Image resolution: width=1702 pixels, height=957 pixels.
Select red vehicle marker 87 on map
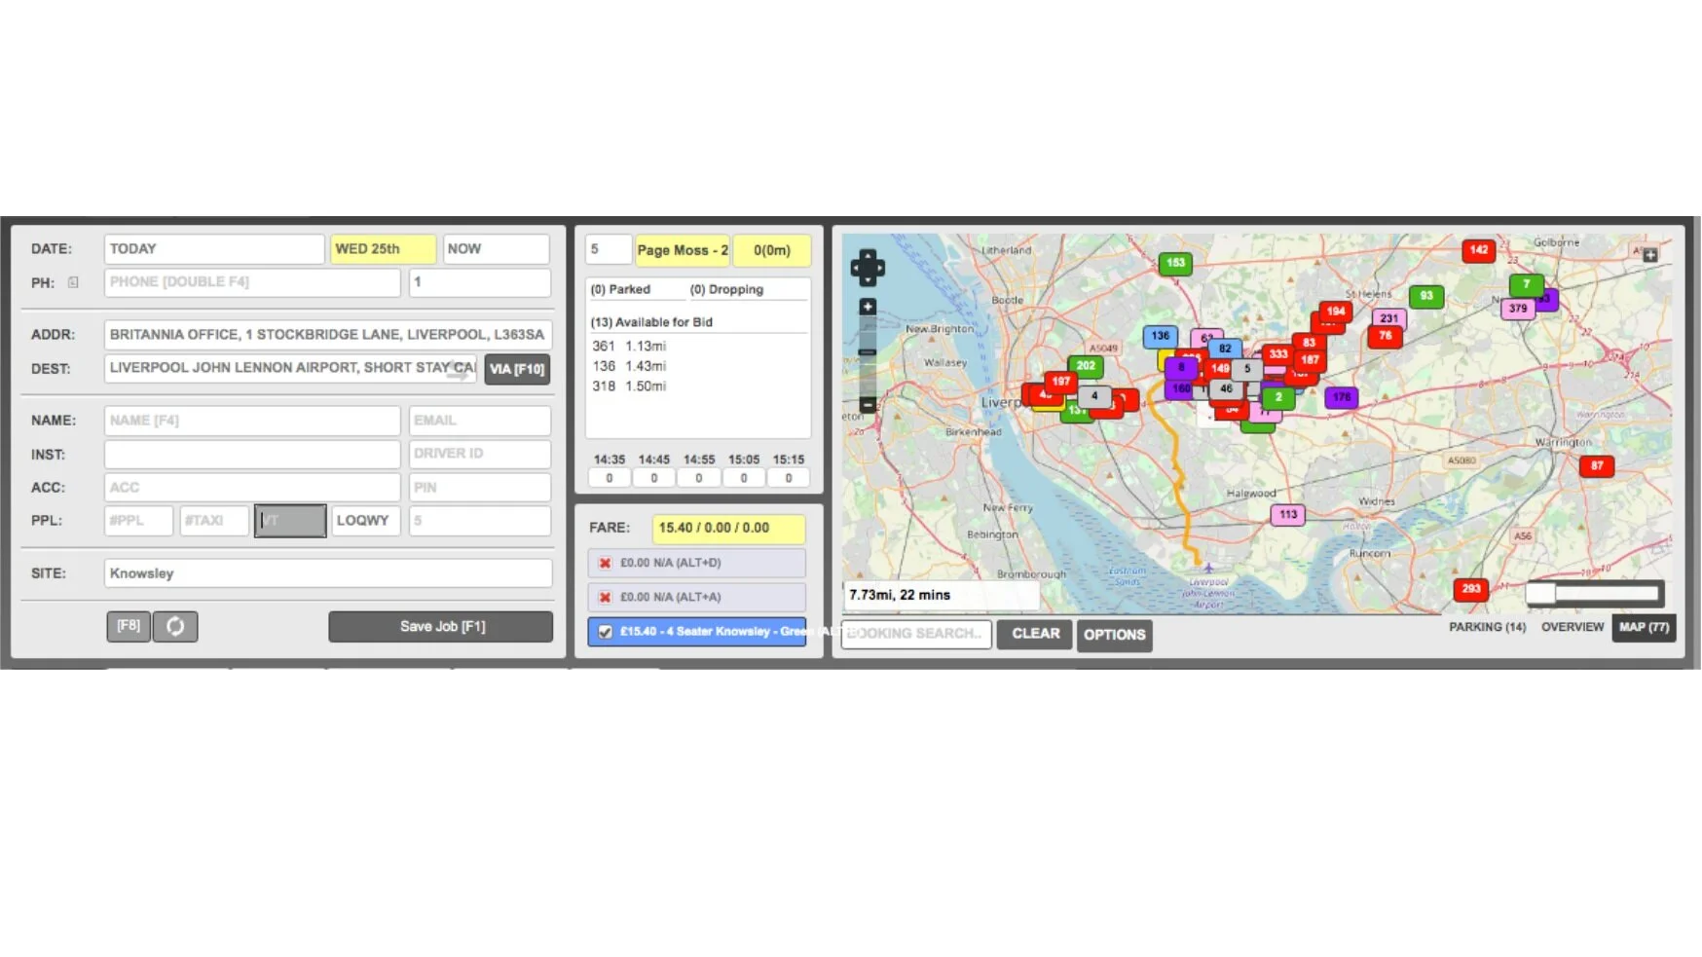tap(1597, 466)
